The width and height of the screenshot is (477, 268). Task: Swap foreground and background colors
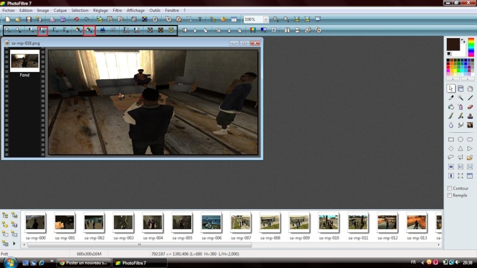(463, 40)
